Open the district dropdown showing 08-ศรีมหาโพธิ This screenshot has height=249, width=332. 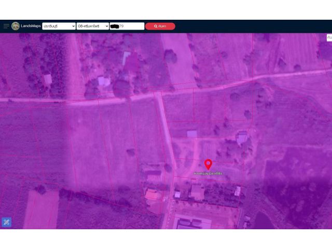(x=93, y=26)
